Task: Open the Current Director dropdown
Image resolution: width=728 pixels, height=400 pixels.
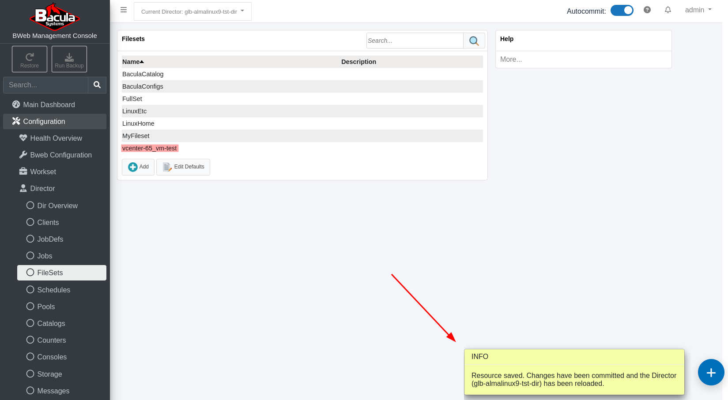Action: 192,11
